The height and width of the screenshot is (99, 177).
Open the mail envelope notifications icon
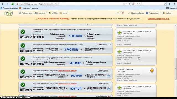pos(118,13)
